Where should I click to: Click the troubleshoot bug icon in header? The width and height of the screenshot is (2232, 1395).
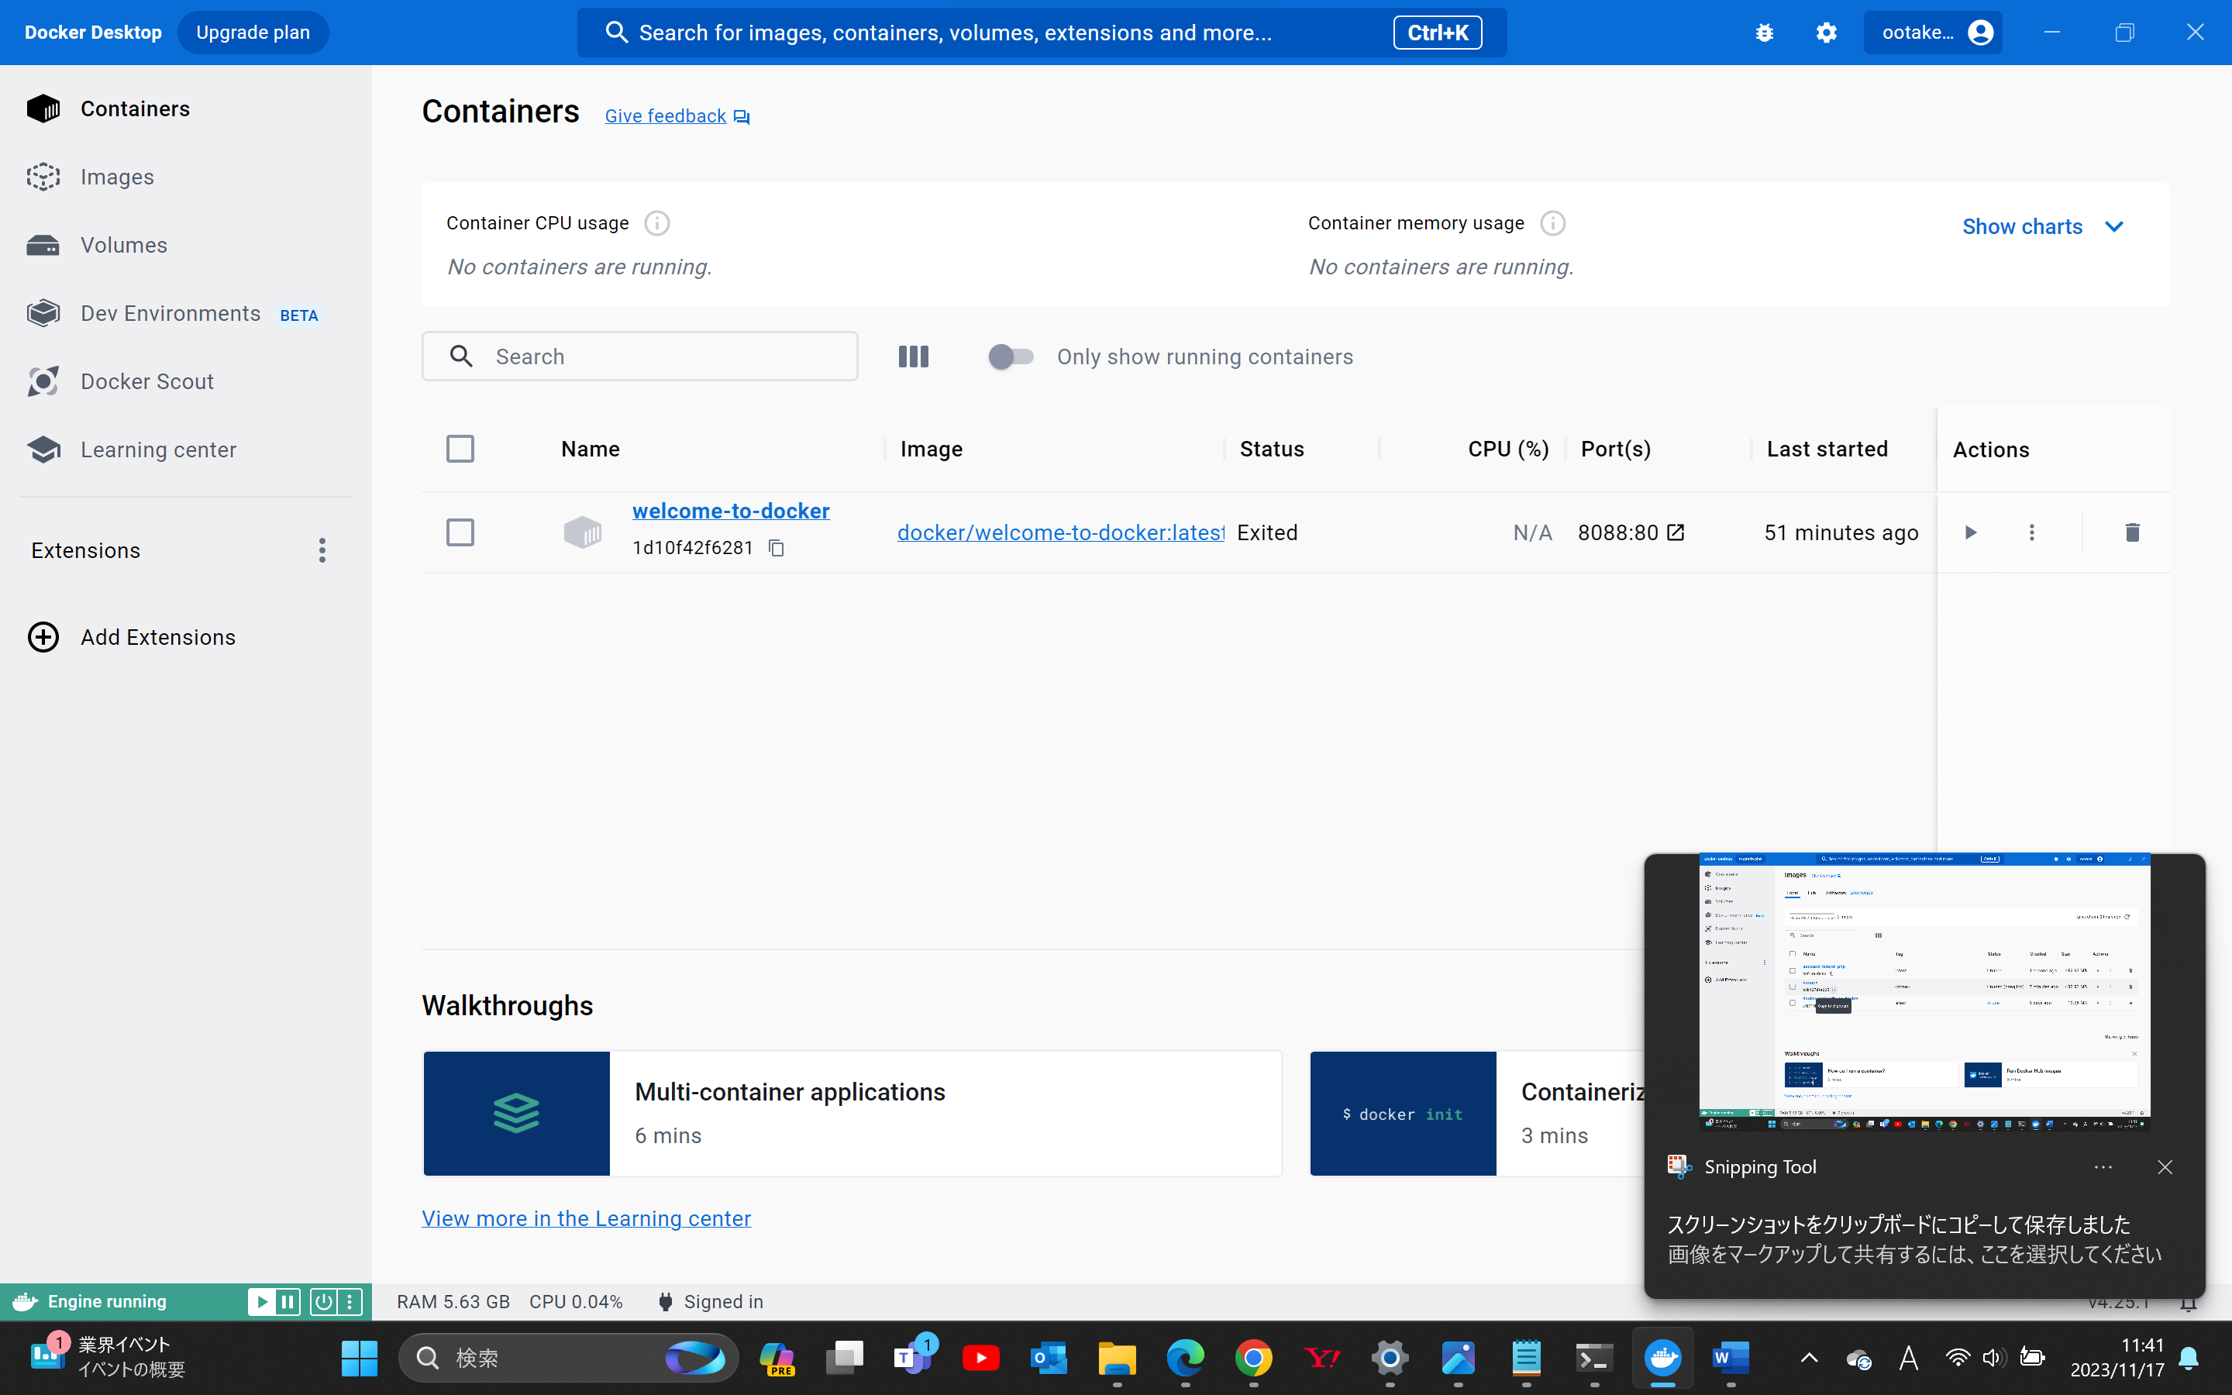1763,33
